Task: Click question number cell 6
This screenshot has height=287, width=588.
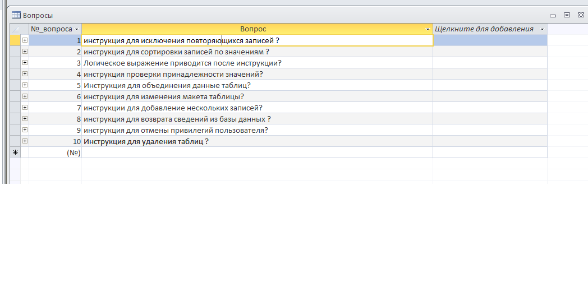Action: [x=55, y=96]
